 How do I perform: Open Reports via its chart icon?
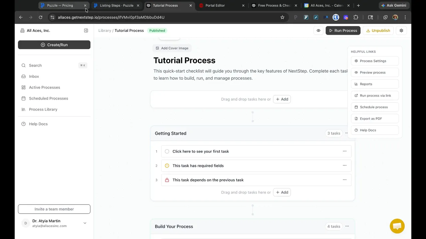356,84
